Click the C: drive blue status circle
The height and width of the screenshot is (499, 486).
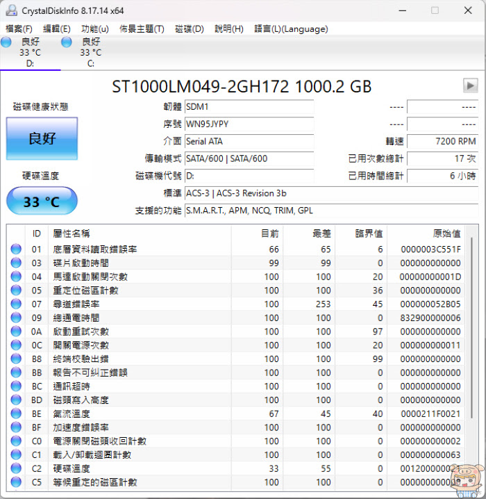67,42
